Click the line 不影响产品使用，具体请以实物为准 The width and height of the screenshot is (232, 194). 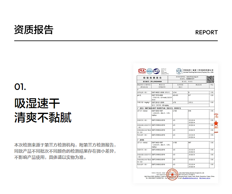[x=51, y=157]
